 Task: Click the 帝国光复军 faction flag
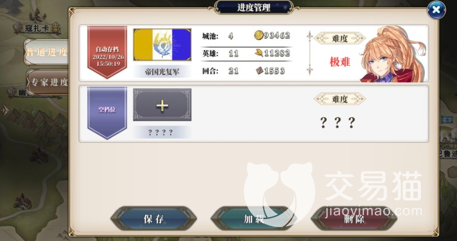coord(162,45)
